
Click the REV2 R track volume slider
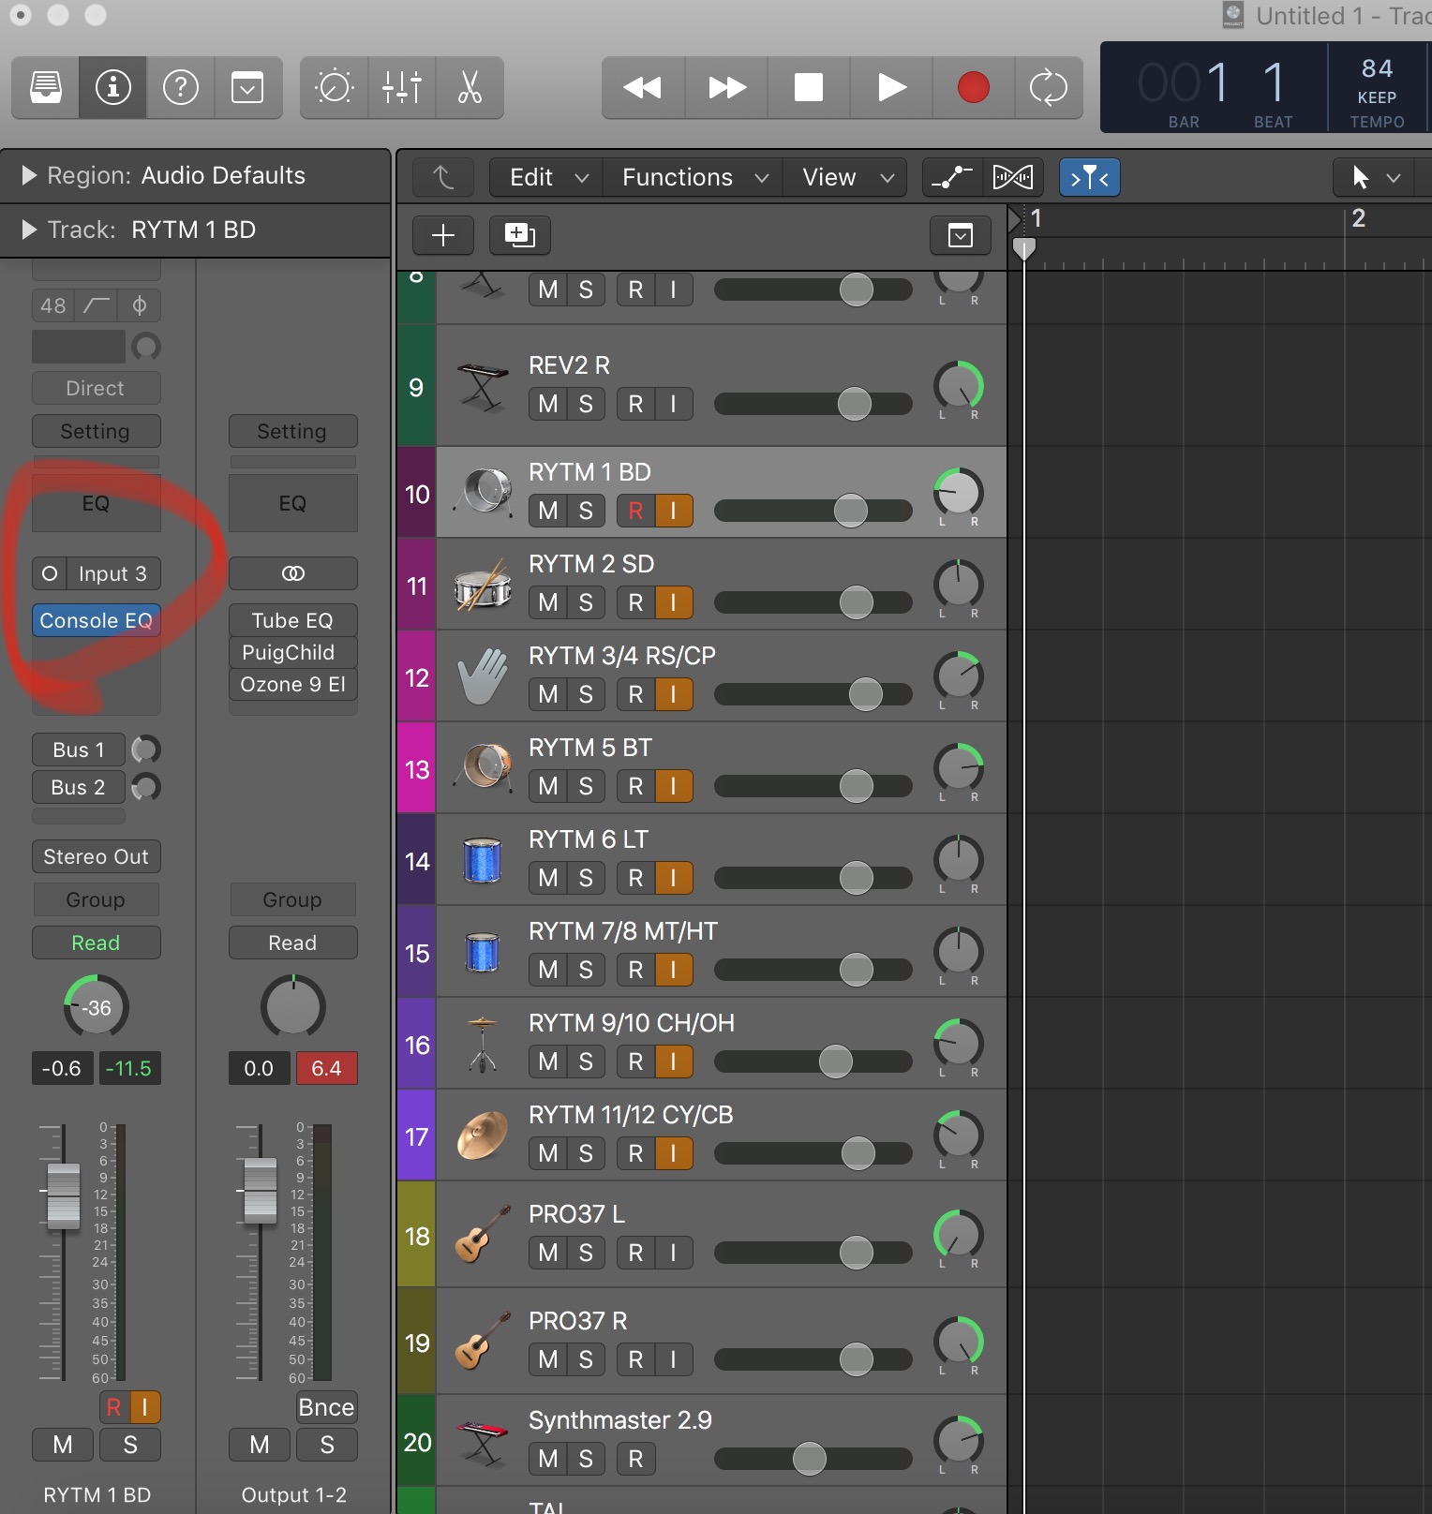pyautogui.click(x=854, y=404)
